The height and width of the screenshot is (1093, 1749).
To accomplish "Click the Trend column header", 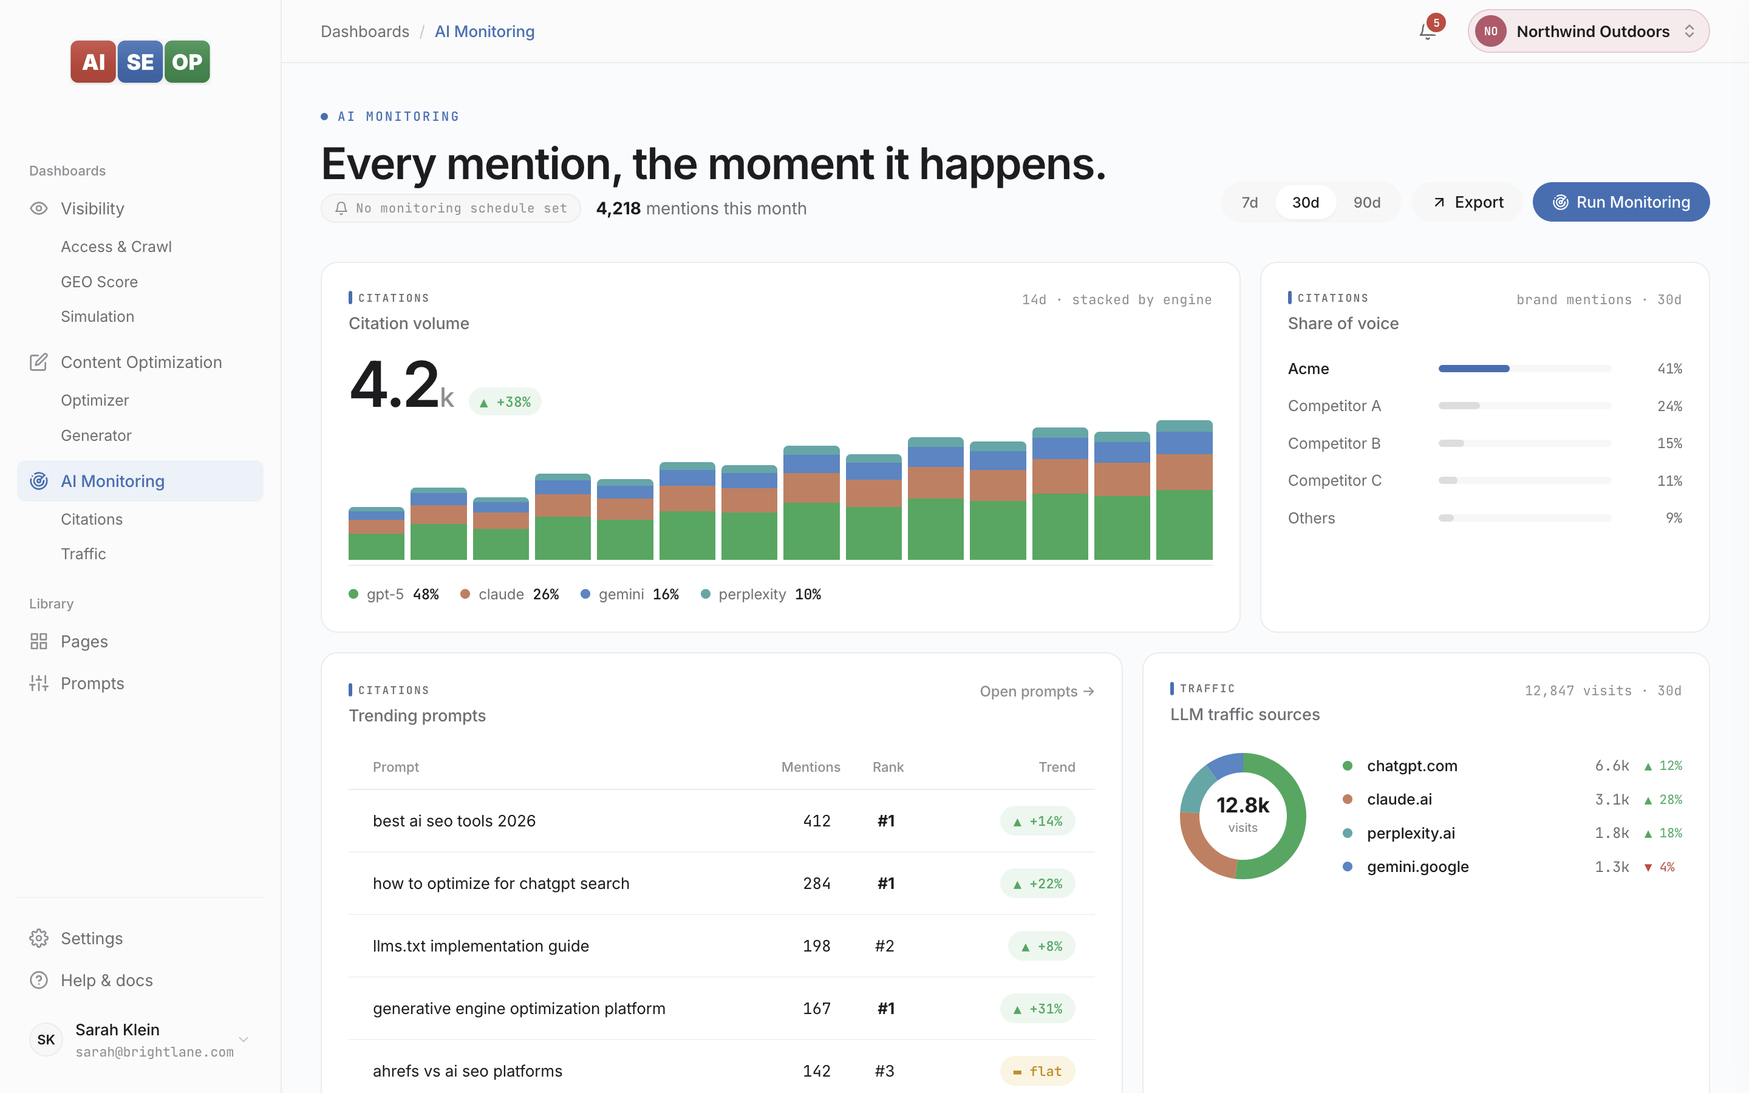I will pos(1057,767).
